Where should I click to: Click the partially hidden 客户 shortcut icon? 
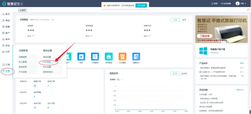pyautogui.click(x=69, y=56)
